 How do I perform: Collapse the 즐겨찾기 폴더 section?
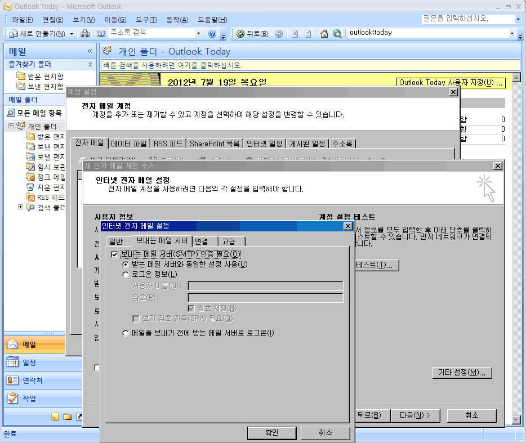coord(90,64)
